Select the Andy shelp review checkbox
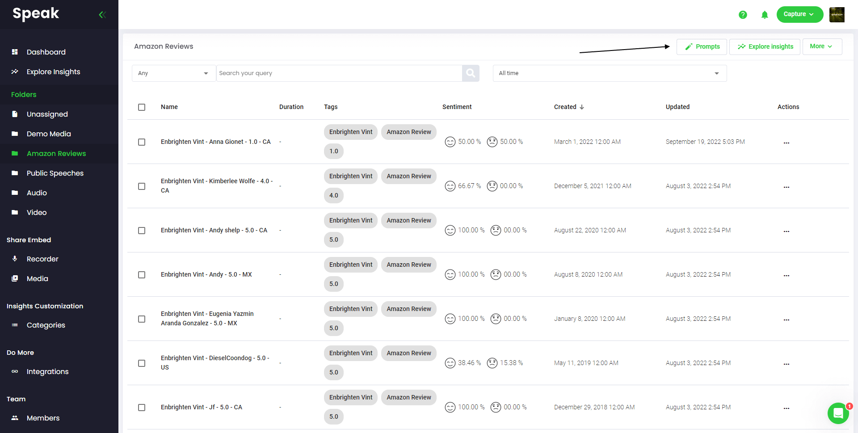858x433 pixels. click(x=142, y=231)
